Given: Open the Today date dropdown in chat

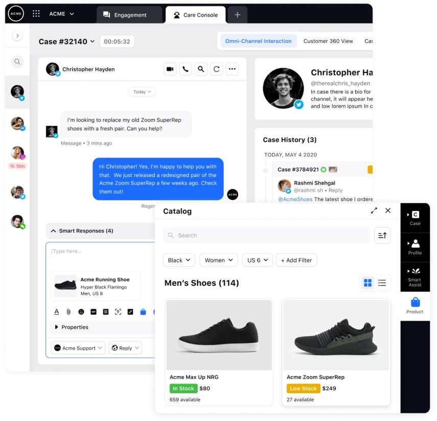Looking at the screenshot, I should pos(142,92).
